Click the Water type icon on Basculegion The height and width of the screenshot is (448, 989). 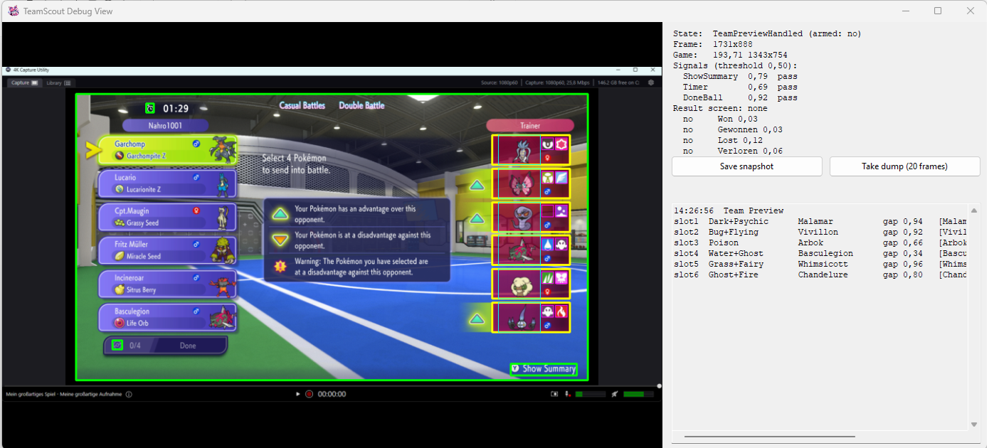[x=548, y=245]
